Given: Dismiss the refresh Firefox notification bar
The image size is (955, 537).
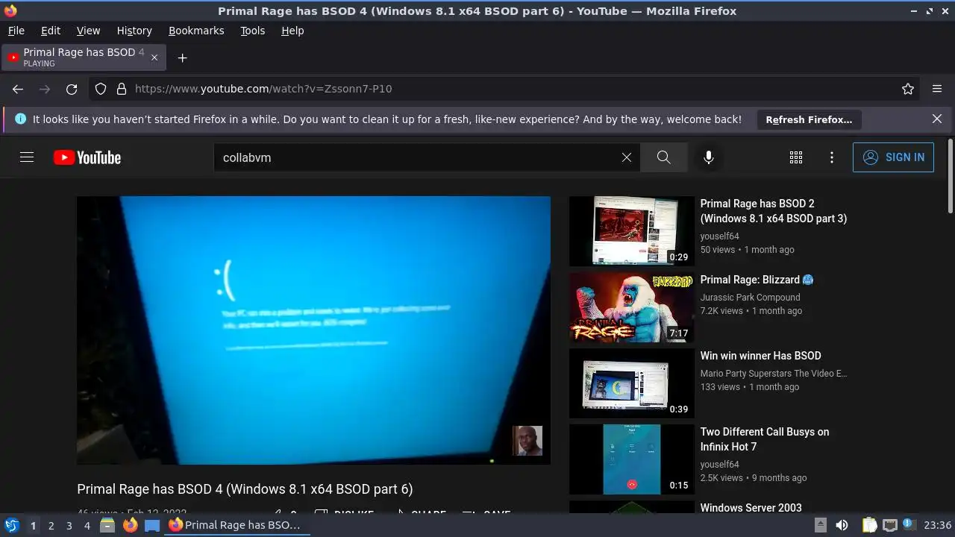Looking at the screenshot, I should [937, 119].
